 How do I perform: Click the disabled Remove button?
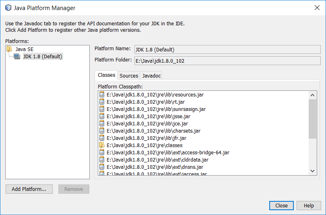point(74,189)
